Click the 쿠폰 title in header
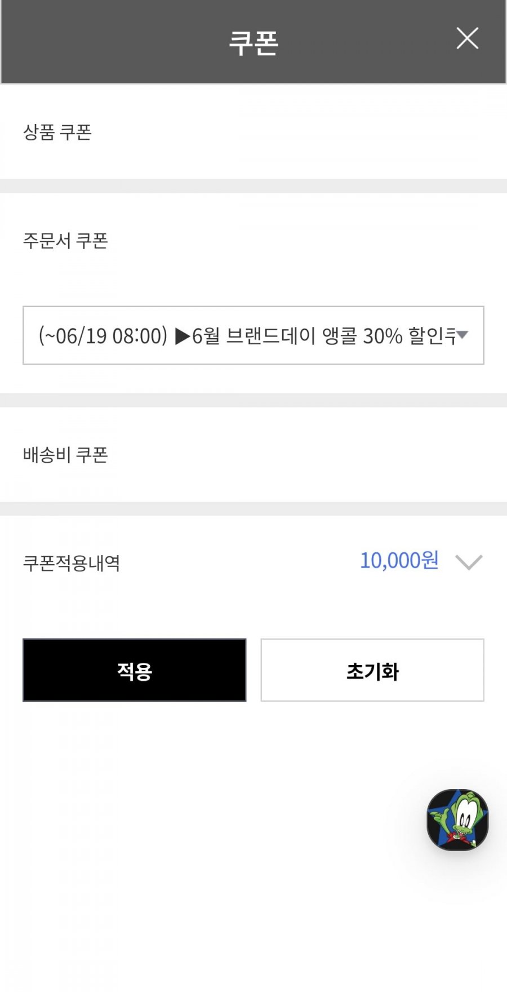This screenshot has width=507, height=992. 253,43
